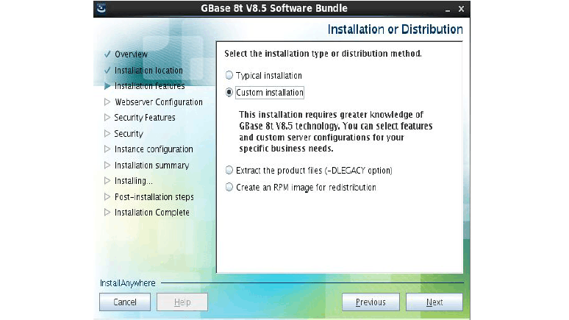The height and width of the screenshot is (320, 569).
Task: Select the Typical installation radio button
Action: 229,76
